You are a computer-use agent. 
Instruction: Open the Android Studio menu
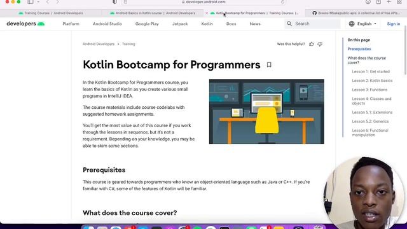107,24
